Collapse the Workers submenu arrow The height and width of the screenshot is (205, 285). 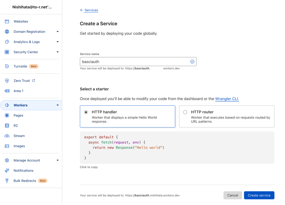point(58,105)
